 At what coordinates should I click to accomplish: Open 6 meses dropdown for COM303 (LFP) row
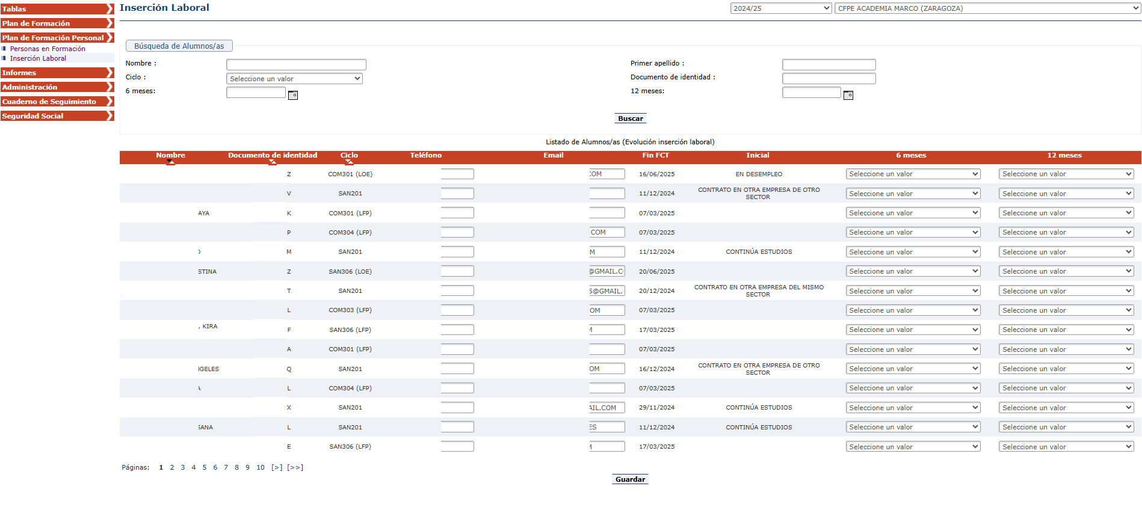tap(913, 310)
